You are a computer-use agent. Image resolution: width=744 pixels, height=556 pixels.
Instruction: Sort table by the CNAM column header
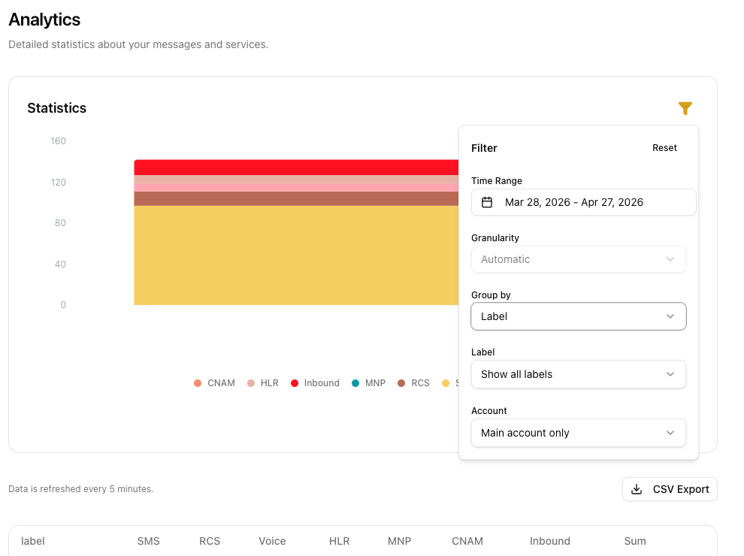467,541
